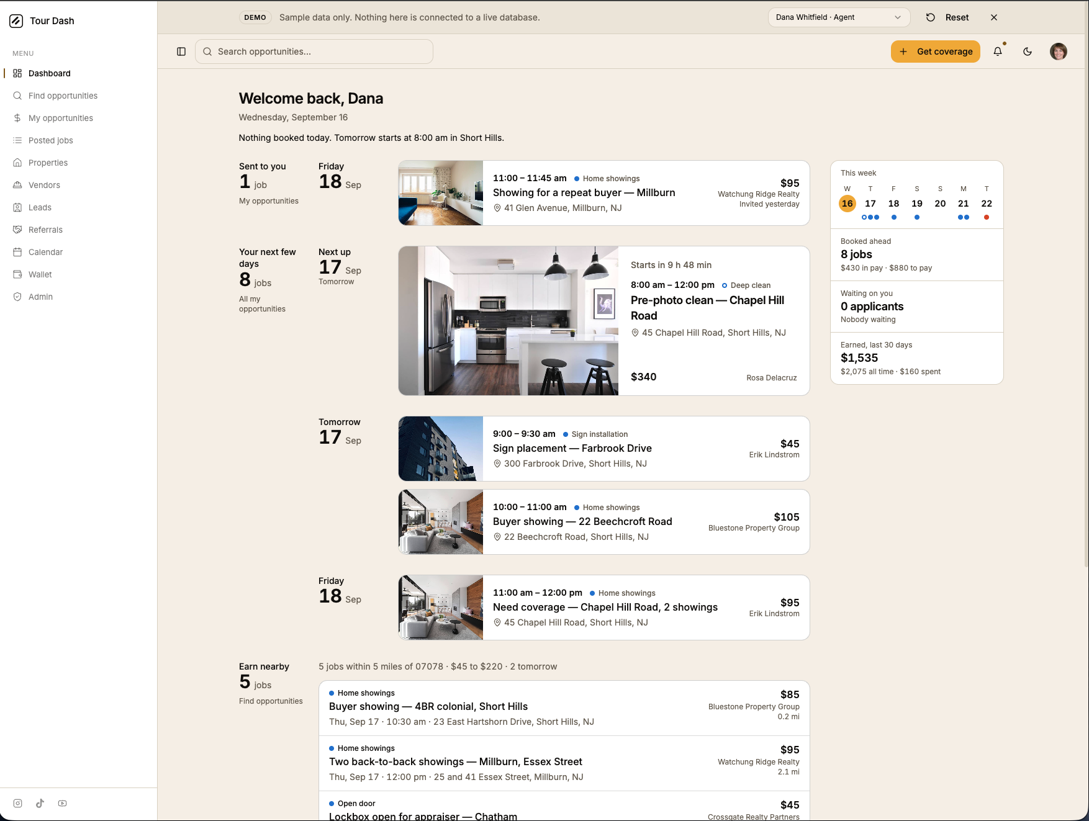The image size is (1089, 821).
Task: Select day 22 in This week calendar
Action: 987,204
